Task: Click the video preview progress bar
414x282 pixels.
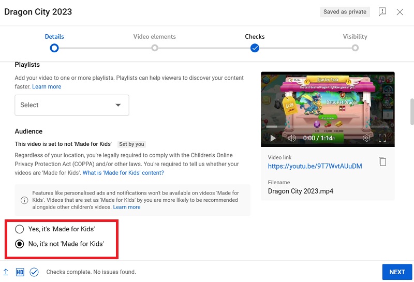Action: (328, 127)
